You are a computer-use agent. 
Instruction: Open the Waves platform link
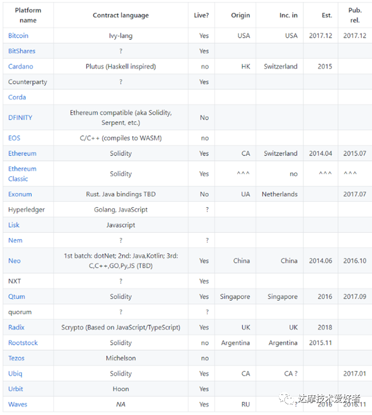coord(18,404)
